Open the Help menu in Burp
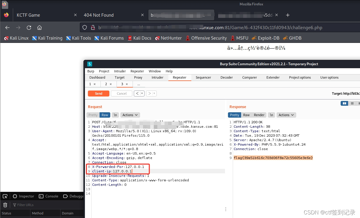This screenshot has width=360, height=218. 169,71
